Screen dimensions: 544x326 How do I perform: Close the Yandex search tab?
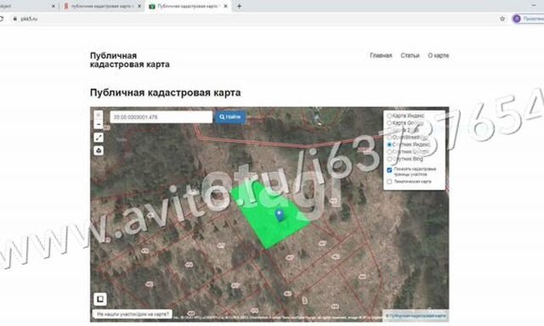(x=139, y=6)
